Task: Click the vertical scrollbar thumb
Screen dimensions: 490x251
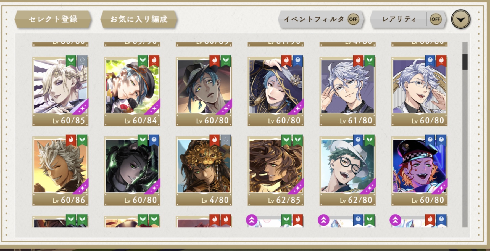Action: click(465, 62)
